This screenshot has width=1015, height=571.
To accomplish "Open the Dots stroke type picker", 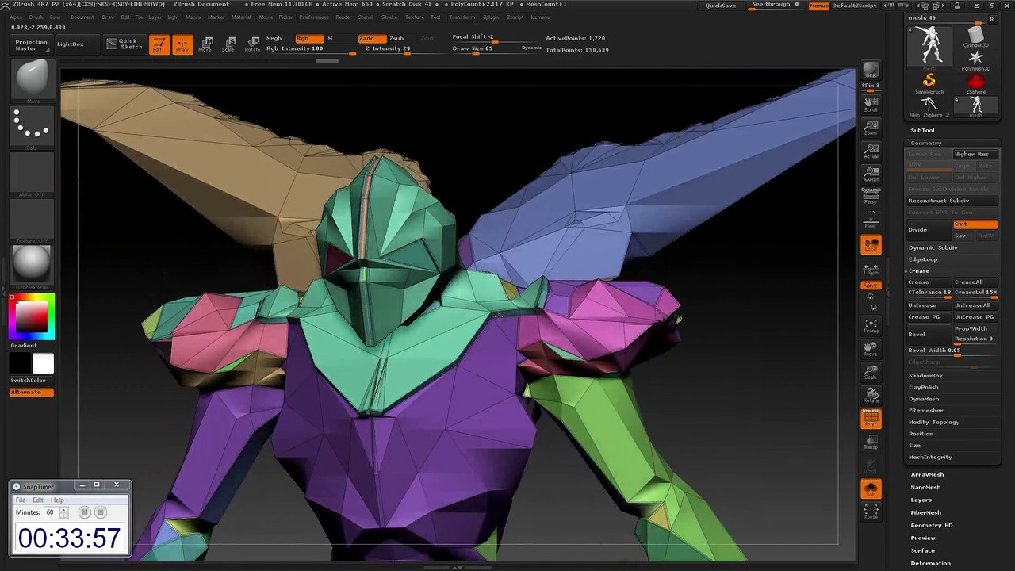I will click(32, 128).
